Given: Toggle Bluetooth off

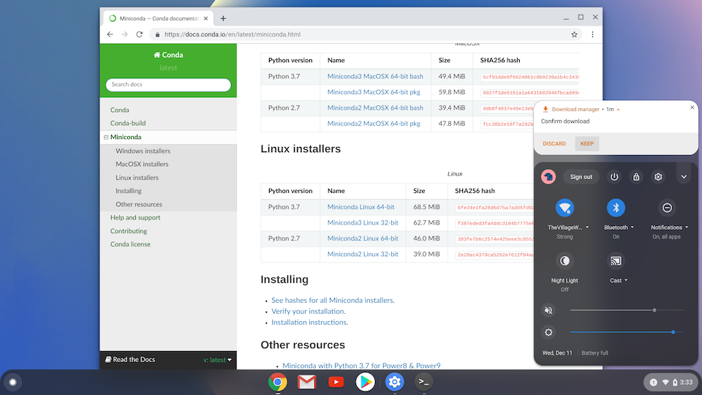Looking at the screenshot, I should pos(616,208).
